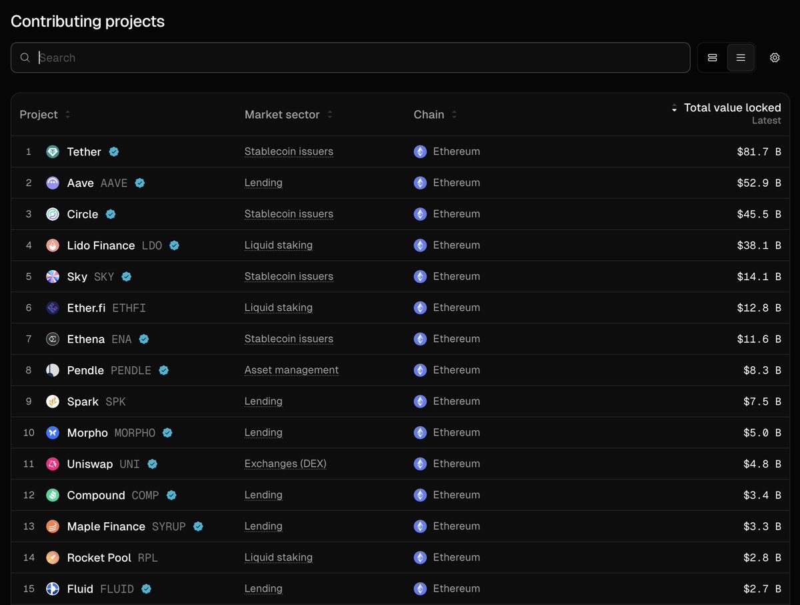800x605 pixels.
Task: Open Stablecoin issuers link in Circle row
Action: 289,214
